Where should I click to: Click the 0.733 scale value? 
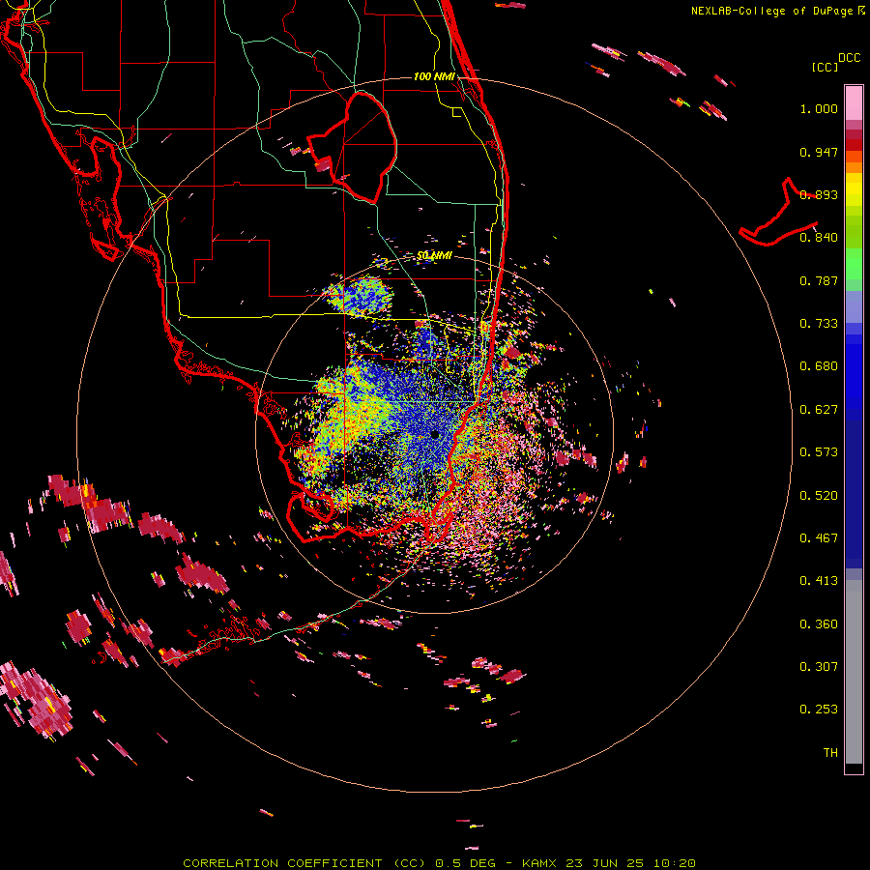819,324
